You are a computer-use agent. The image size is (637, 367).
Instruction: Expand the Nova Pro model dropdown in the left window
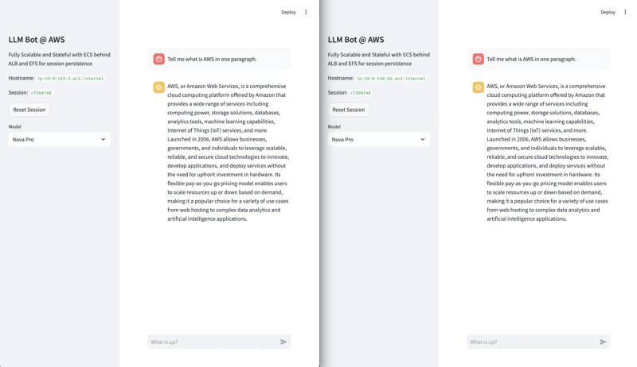coord(60,139)
